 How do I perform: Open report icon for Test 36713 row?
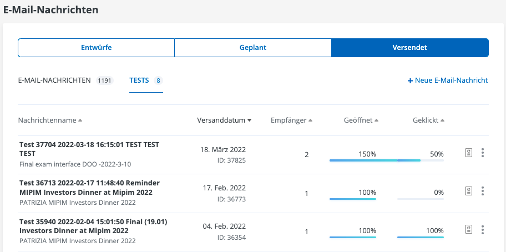[x=469, y=191]
